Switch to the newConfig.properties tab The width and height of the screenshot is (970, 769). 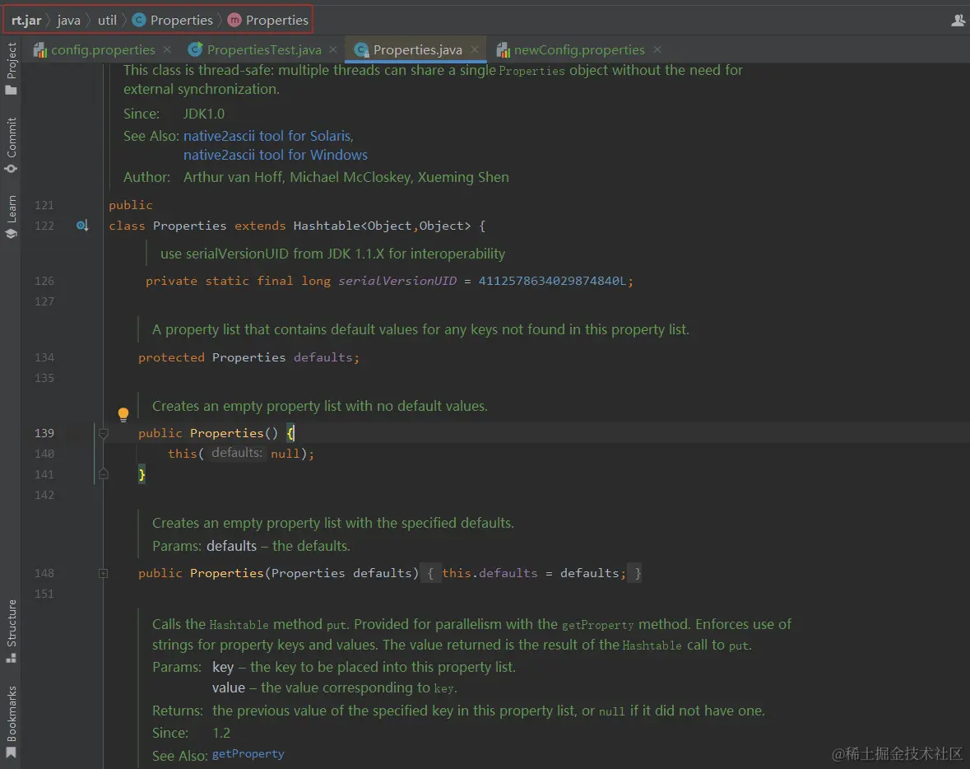(579, 49)
